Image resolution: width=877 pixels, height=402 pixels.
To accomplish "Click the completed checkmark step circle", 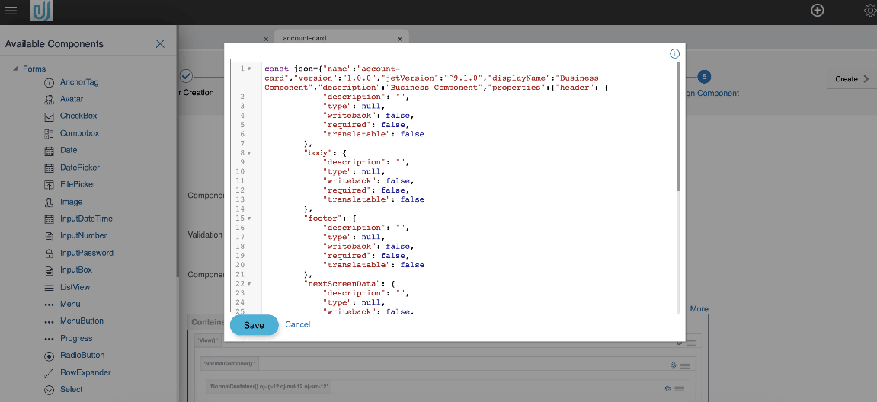I will (x=186, y=76).
